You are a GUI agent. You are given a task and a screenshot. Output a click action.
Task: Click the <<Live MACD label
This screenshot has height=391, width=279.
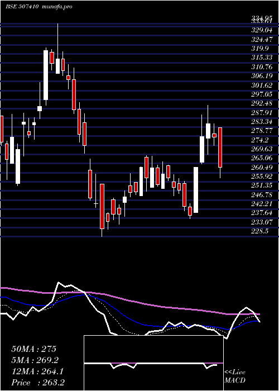point(235,376)
